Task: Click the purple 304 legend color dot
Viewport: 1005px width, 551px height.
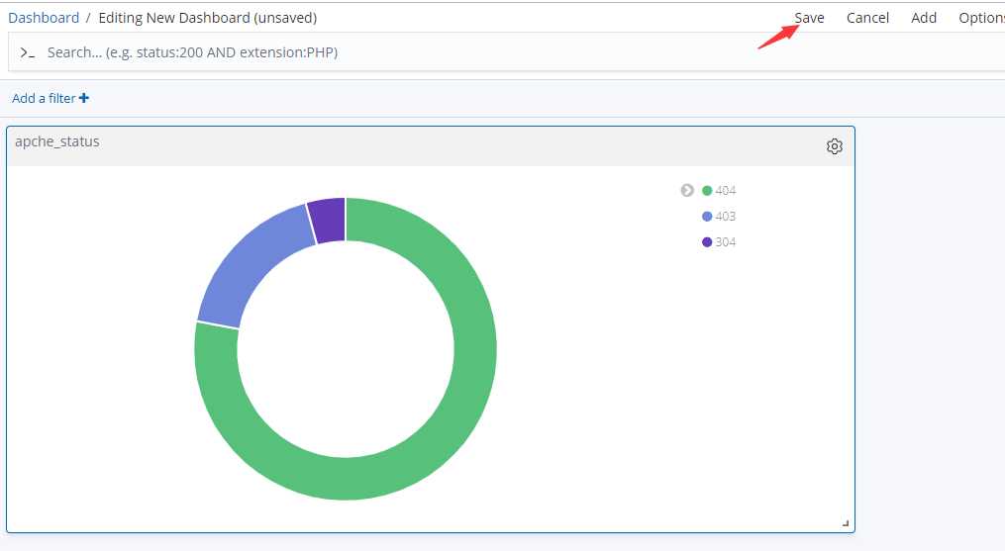Action: pyautogui.click(x=707, y=242)
